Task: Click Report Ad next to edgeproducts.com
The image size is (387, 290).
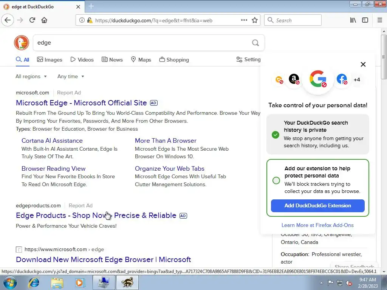Action: coord(80,206)
